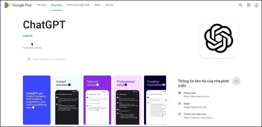Image resolution: width=262 pixels, height=127 pixels.
Task: Open the https://help.openai.com website link
Action: tap(196, 96)
